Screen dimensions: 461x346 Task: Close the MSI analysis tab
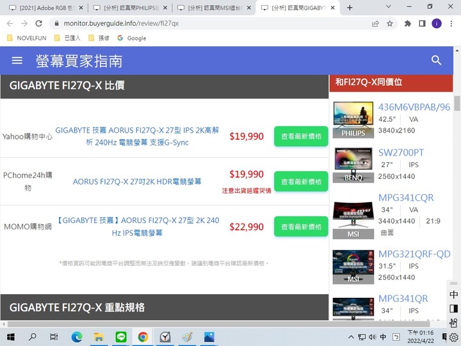point(248,8)
